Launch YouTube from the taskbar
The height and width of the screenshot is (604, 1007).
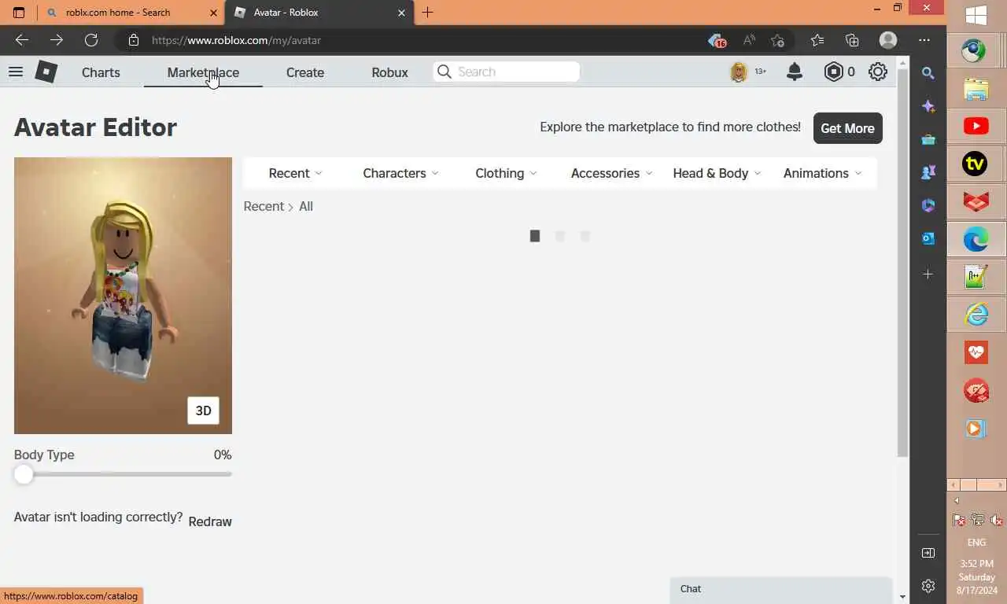[x=976, y=126]
